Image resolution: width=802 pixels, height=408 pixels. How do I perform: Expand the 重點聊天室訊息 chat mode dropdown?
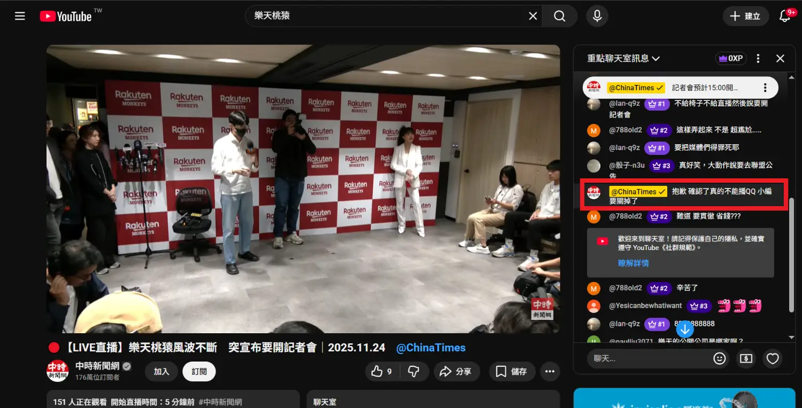click(x=623, y=58)
